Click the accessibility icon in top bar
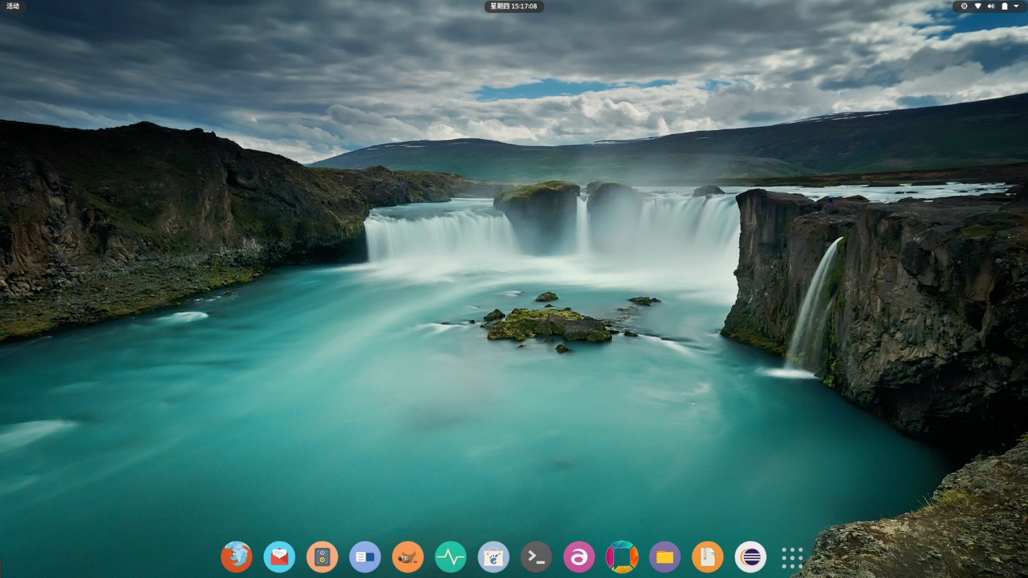The image size is (1028, 578). coord(964,6)
